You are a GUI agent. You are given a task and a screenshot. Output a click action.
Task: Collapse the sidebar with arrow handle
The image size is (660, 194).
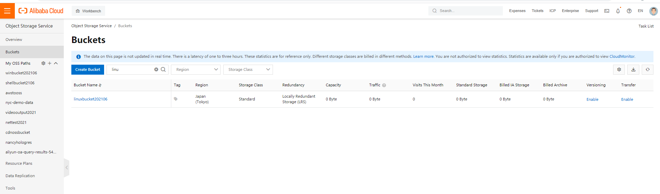(67, 168)
